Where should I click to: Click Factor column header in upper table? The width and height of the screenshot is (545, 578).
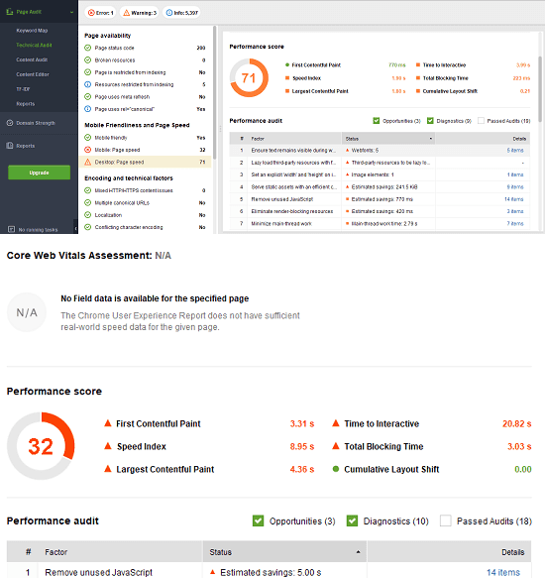pos(294,139)
